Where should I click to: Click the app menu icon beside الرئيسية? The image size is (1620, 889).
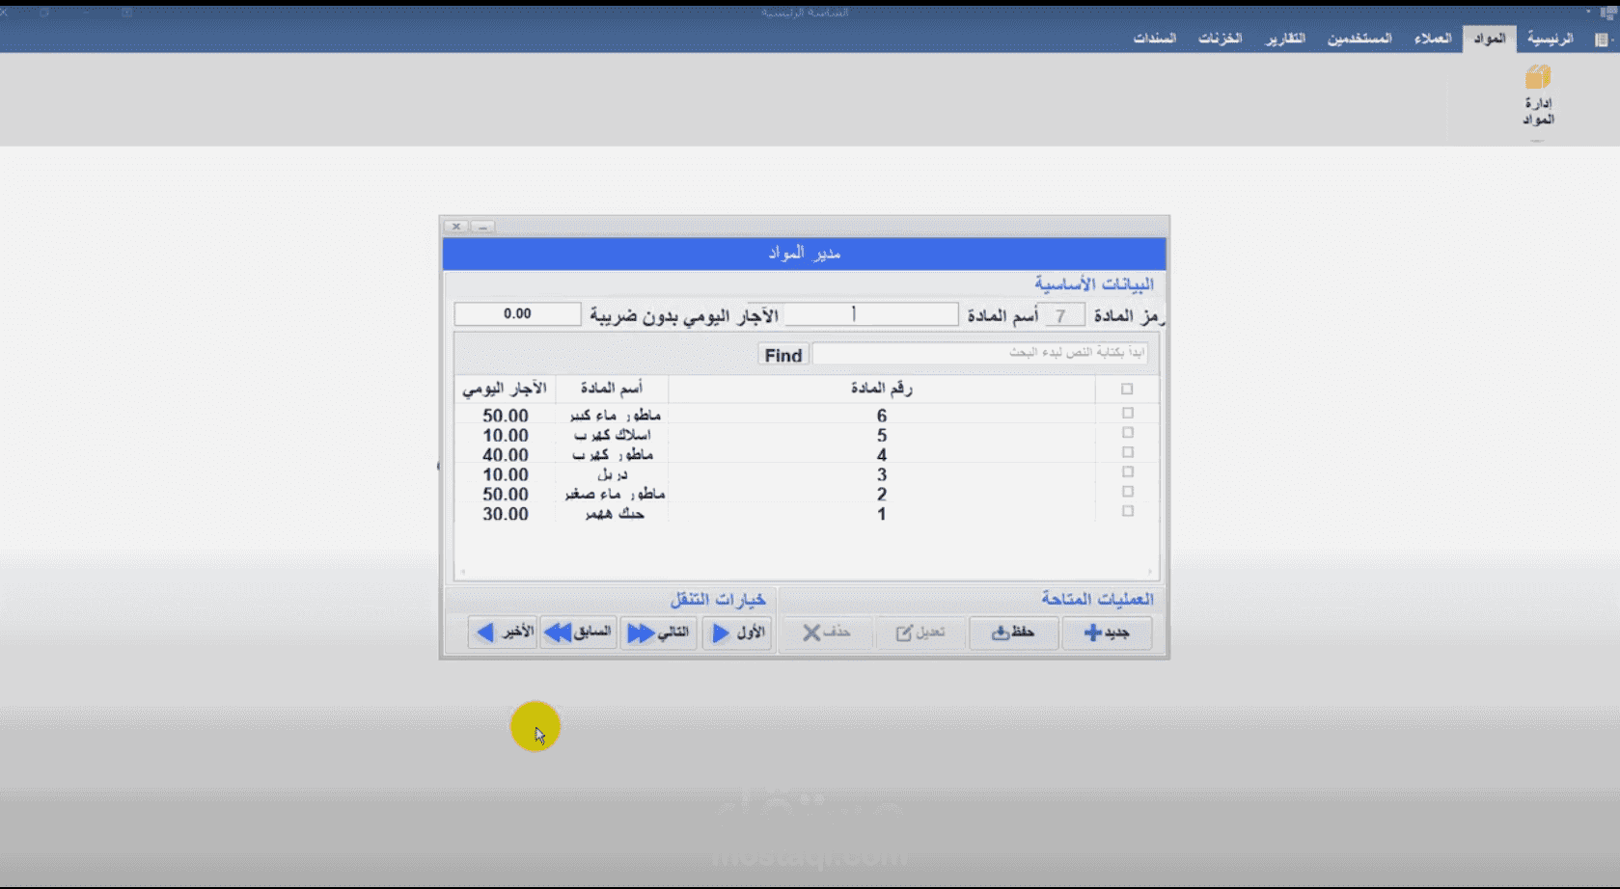(x=1602, y=40)
